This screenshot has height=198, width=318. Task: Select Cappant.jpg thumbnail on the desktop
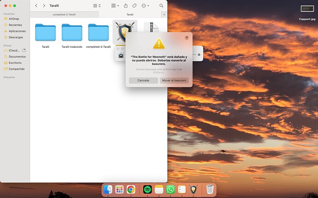(x=307, y=9)
